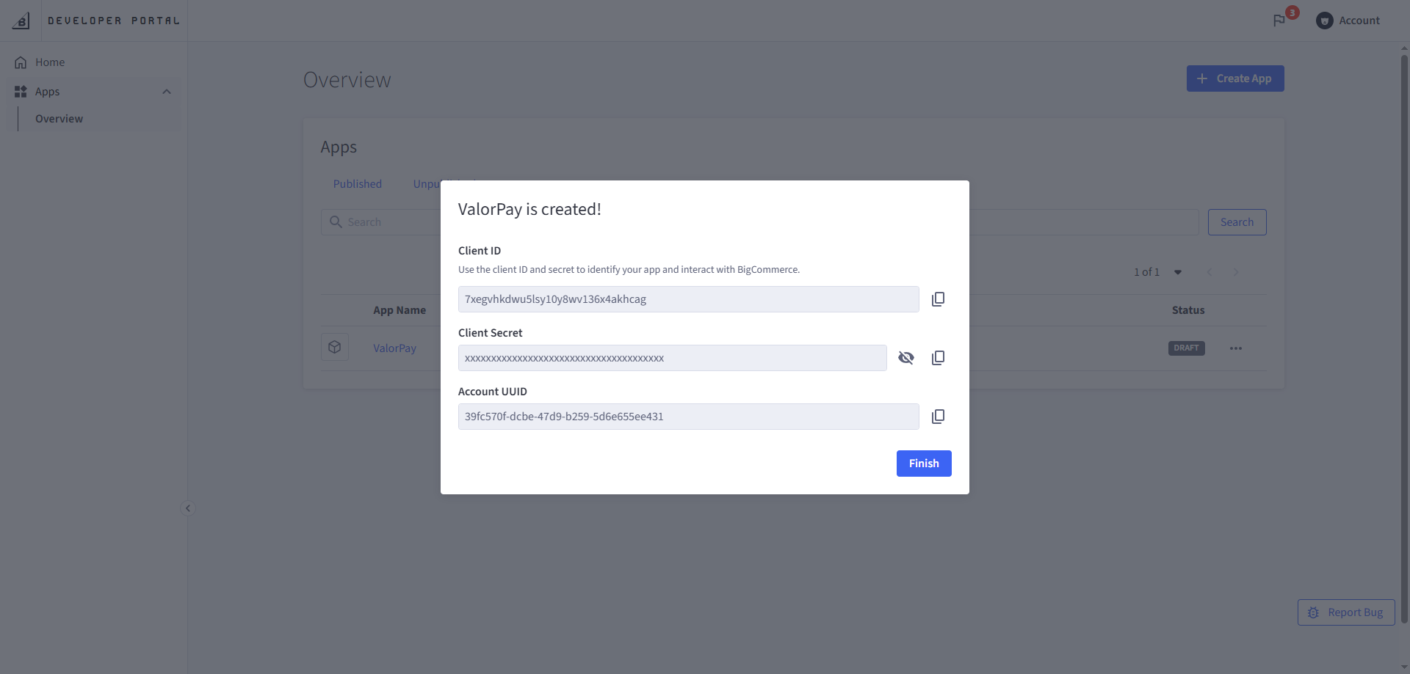This screenshot has height=674, width=1410.
Task: Click the BigCommerce logo icon
Action: (21, 21)
